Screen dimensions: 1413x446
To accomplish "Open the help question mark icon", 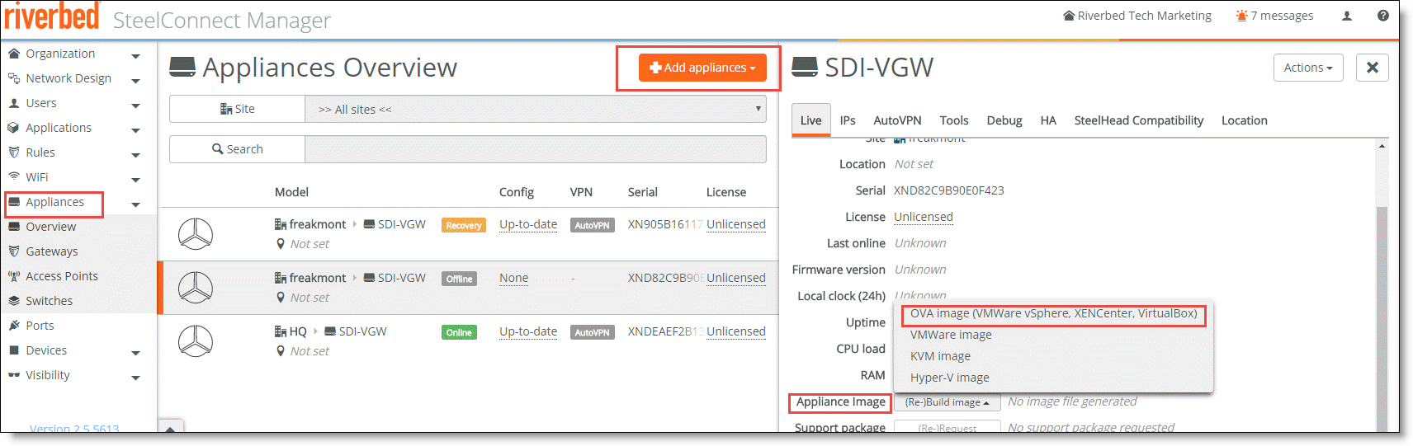I will [1383, 16].
